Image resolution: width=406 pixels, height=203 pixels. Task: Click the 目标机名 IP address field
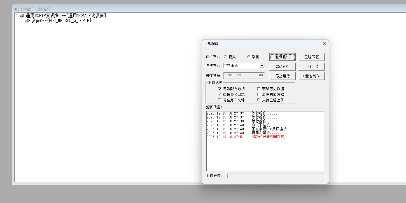point(244,75)
